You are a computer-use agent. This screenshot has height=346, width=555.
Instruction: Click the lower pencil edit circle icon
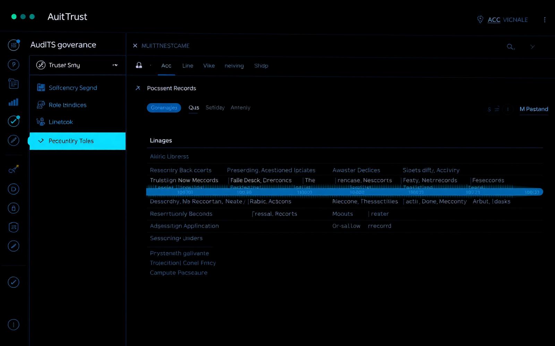(14, 246)
